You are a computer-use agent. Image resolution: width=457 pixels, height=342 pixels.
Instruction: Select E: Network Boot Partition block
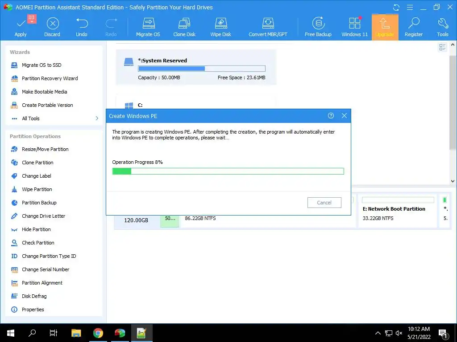click(398, 212)
